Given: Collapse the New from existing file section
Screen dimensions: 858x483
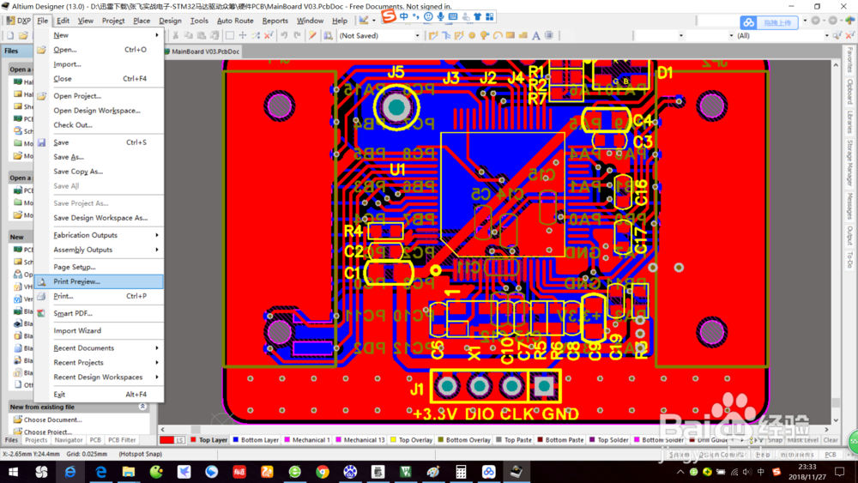Looking at the screenshot, I should [x=142, y=407].
